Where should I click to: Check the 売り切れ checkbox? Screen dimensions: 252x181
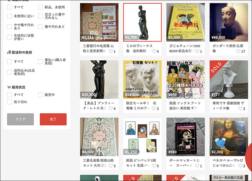click(x=9, y=102)
